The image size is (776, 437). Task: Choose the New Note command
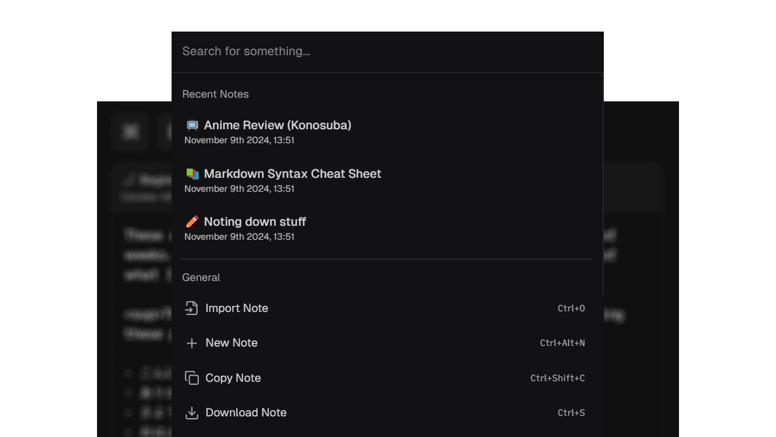(232, 343)
